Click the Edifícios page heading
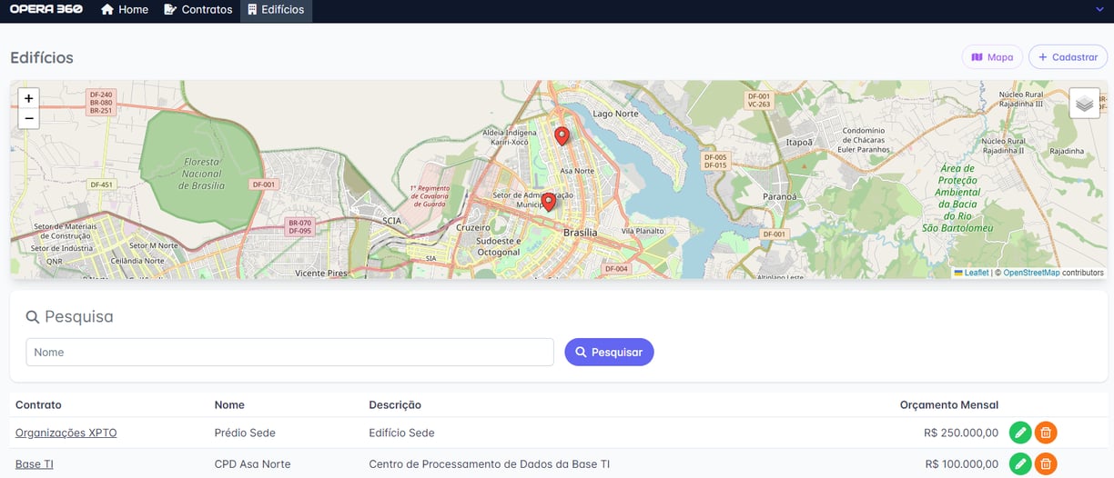 pyautogui.click(x=42, y=57)
